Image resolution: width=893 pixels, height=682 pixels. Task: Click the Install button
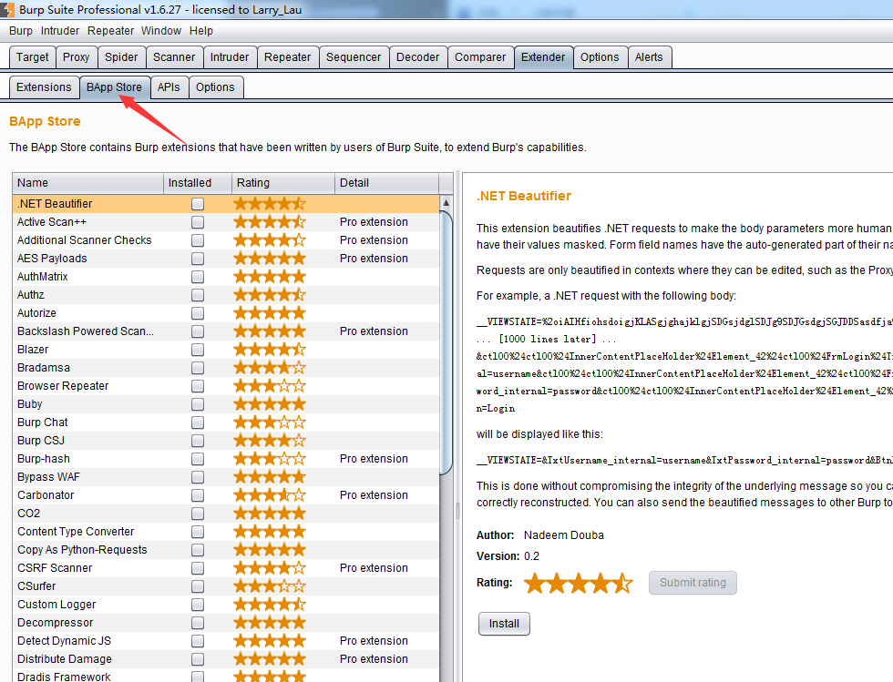tap(504, 624)
